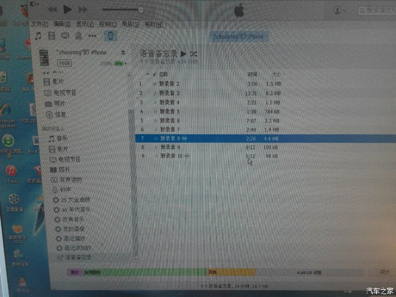The width and height of the screenshot is (396, 297).
Task: Select 电视节目 under On My Device
Action: pyautogui.click(x=65, y=160)
